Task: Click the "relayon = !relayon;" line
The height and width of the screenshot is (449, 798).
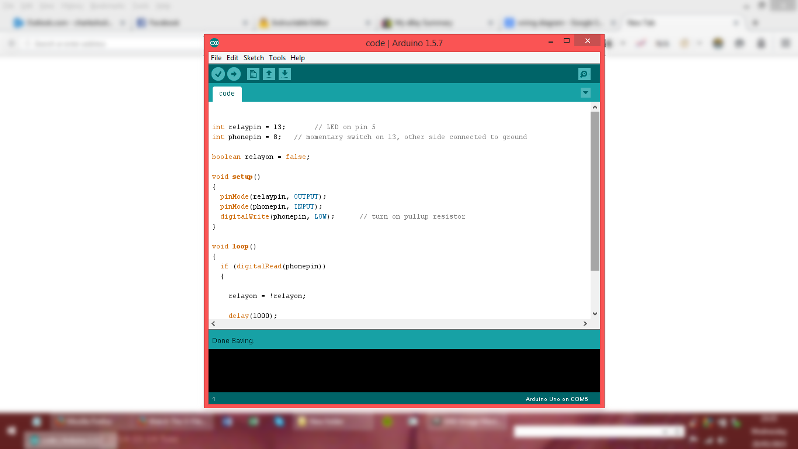Action: coord(268,296)
